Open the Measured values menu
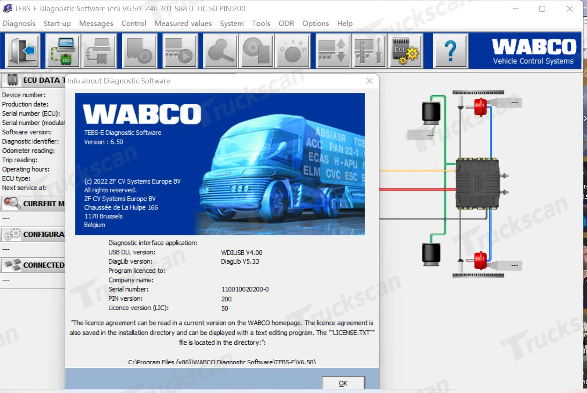The width and height of the screenshot is (587, 393). coord(183,23)
